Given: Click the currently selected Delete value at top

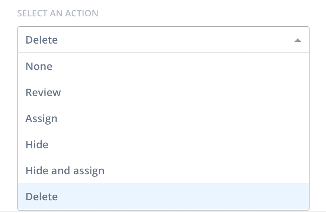Looking at the screenshot, I should pos(42,40).
